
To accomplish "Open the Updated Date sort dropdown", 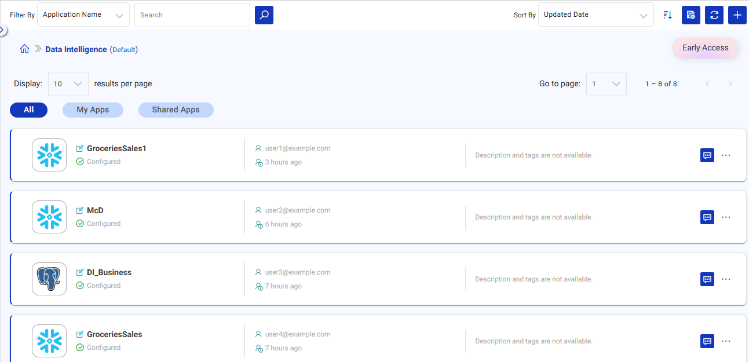I will coord(595,14).
